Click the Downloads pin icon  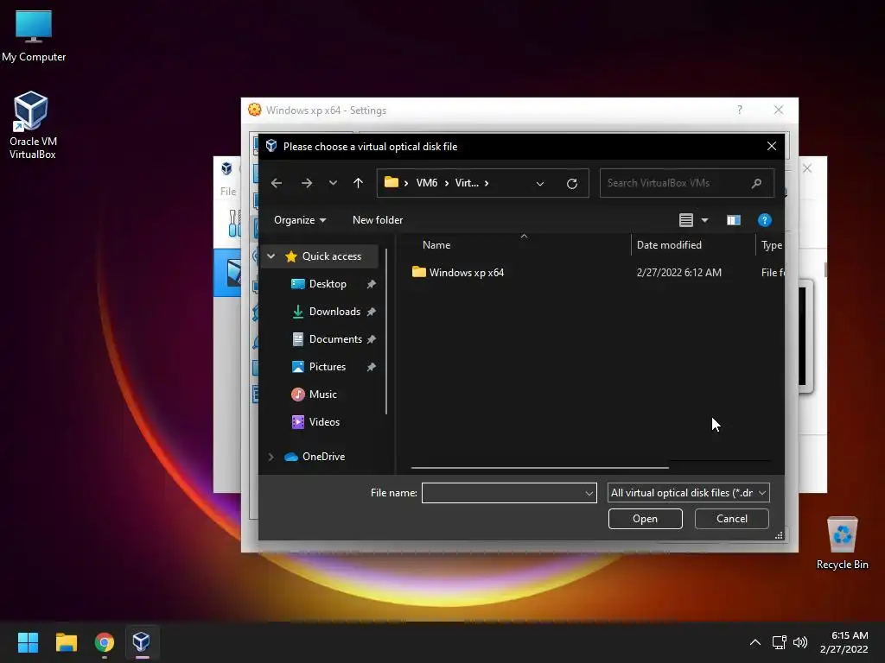[x=372, y=312]
